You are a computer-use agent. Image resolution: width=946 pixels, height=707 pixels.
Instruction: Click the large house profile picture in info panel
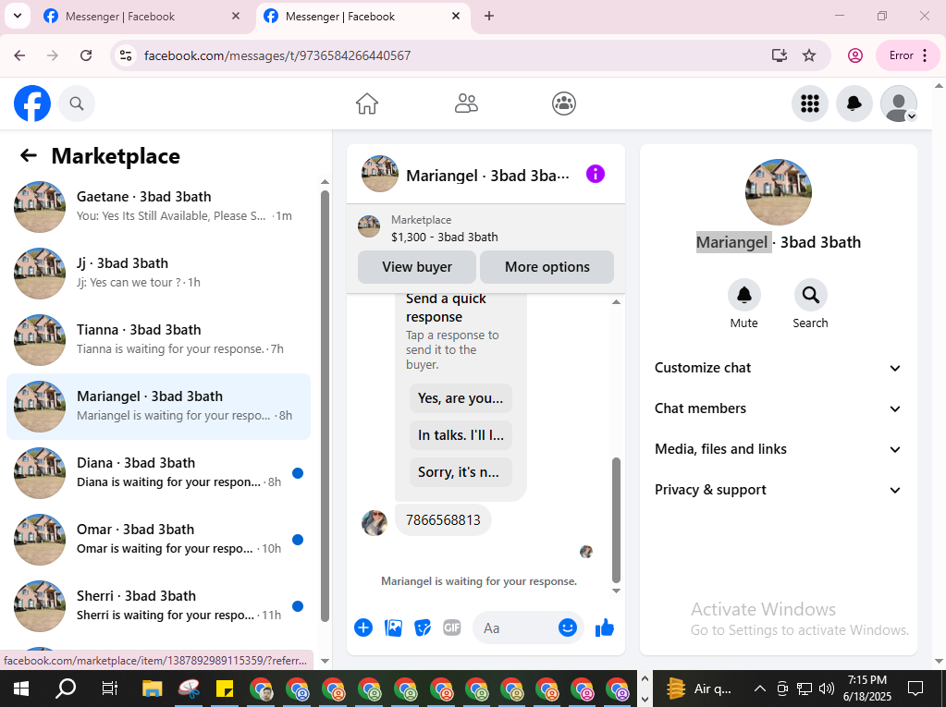(x=779, y=192)
